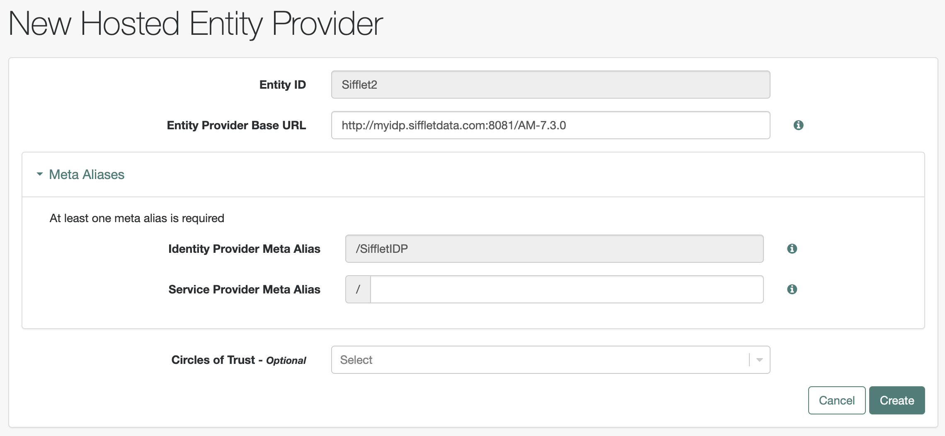The image size is (945, 436).
Task: Click the Meta Aliases section heading text
Action: coord(87,174)
